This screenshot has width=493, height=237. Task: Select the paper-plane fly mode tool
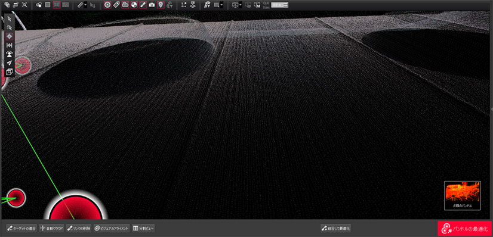[9, 63]
